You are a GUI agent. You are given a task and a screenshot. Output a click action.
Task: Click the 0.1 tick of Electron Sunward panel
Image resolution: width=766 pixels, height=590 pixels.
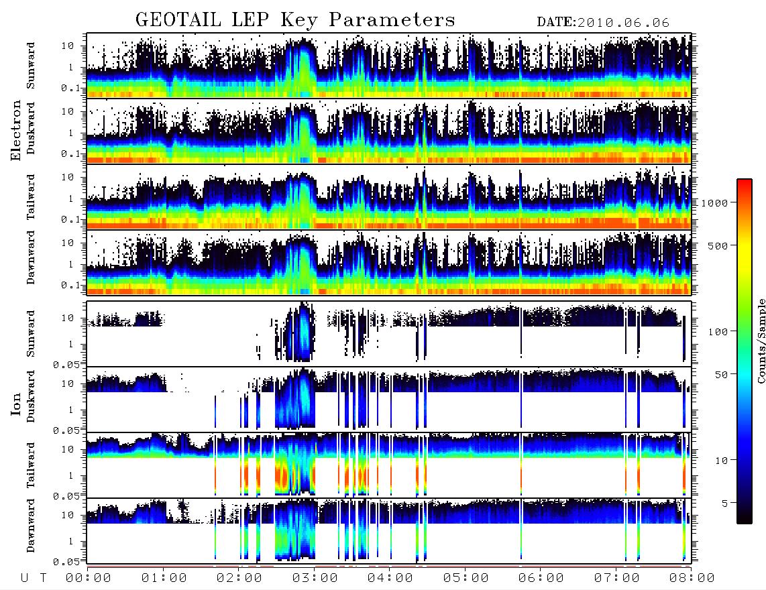[x=70, y=88]
